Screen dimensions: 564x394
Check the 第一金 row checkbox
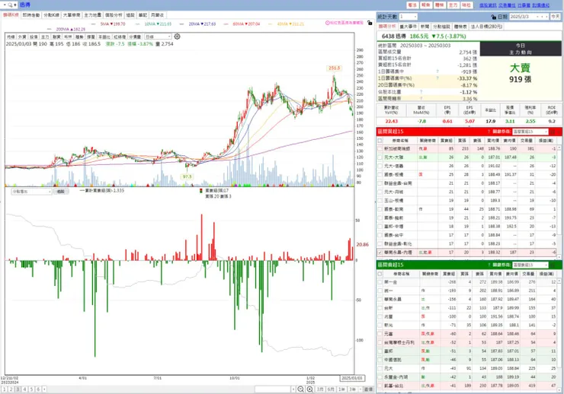click(380, 282)
